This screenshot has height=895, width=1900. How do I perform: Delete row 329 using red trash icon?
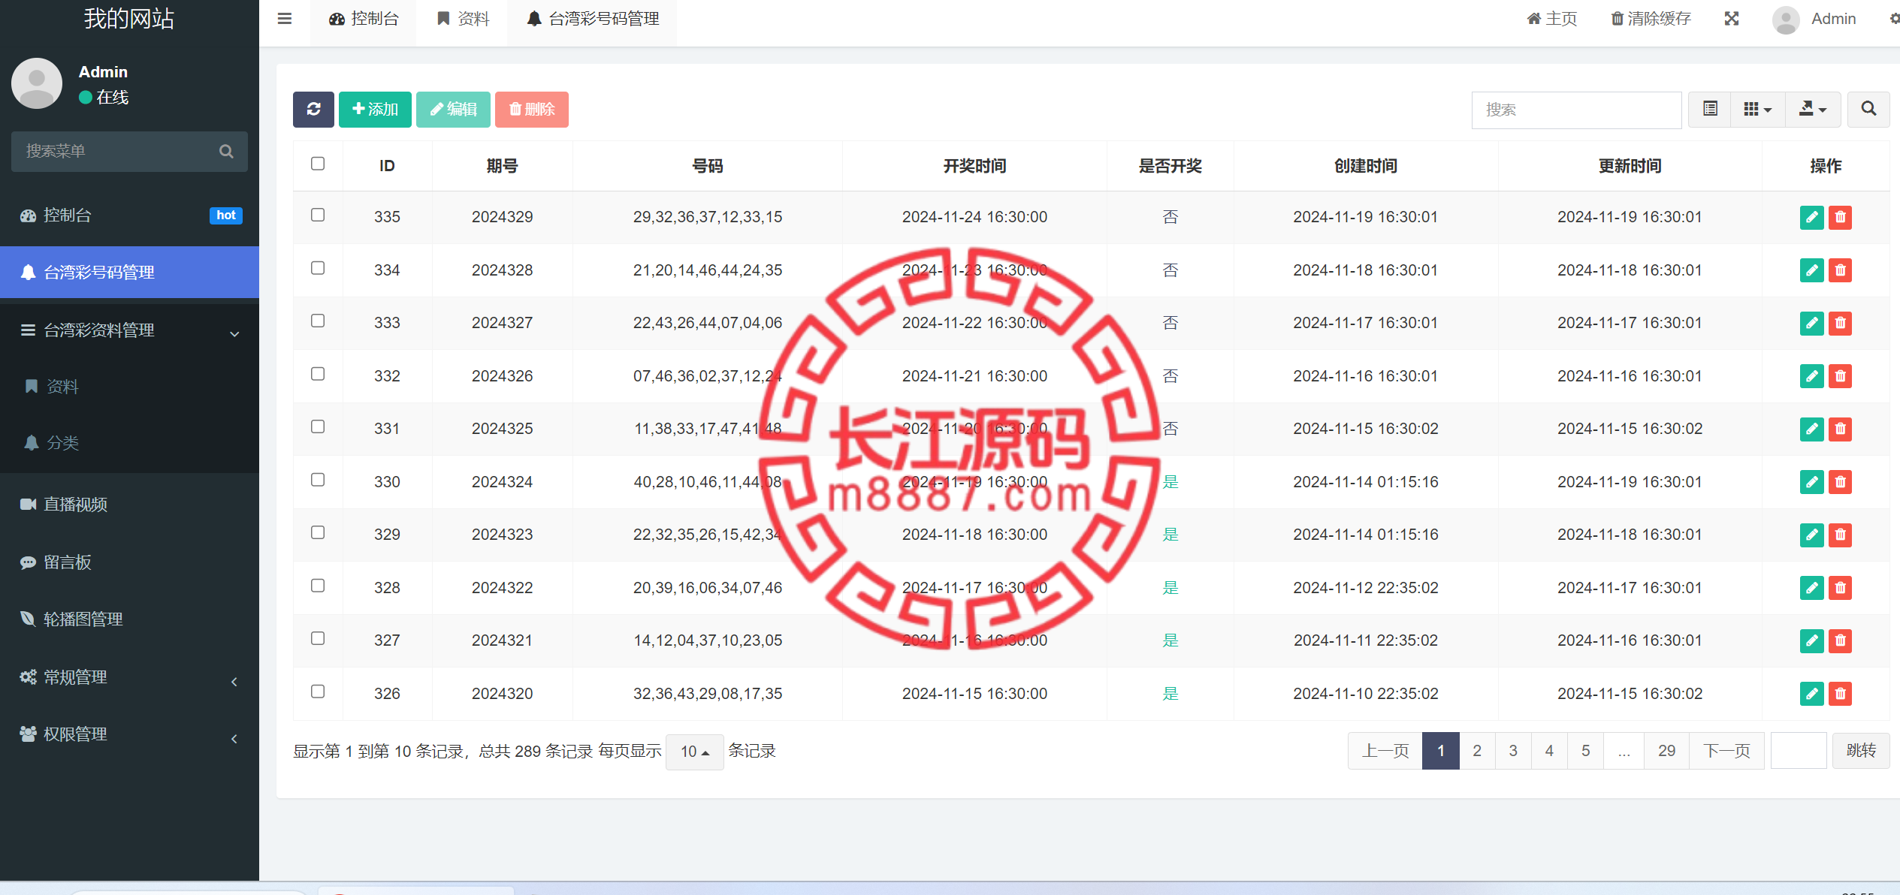1840,535
